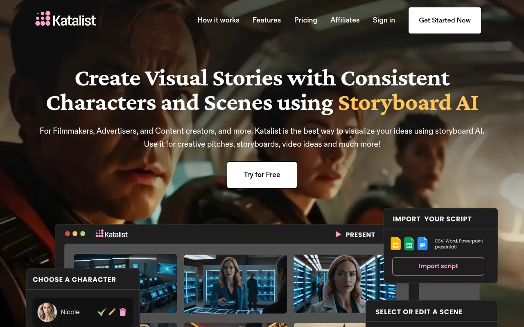This screenshot has height=327, width=524.
Task: Click the Try for Free button
Action: (262, 175)
